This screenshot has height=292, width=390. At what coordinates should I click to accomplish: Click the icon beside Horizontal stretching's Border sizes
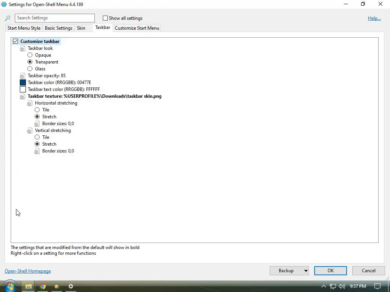tap(37, 124)
